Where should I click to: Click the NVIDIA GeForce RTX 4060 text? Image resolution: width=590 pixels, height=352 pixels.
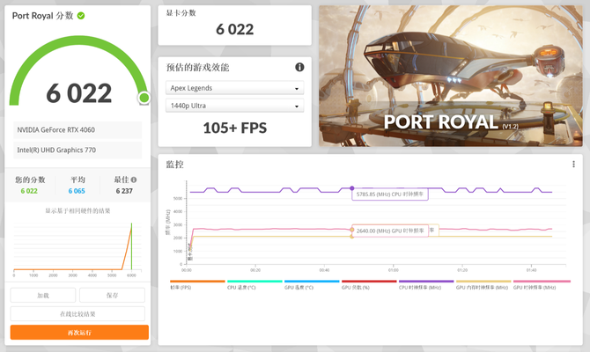click(56, 129)
